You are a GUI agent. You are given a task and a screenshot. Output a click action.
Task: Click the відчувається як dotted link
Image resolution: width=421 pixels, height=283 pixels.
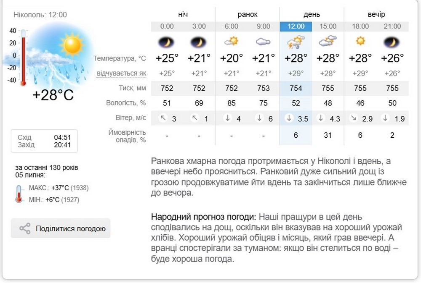click(121, 73)
